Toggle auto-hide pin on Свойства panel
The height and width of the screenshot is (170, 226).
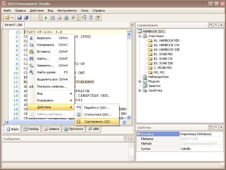[x=216, y=127]
